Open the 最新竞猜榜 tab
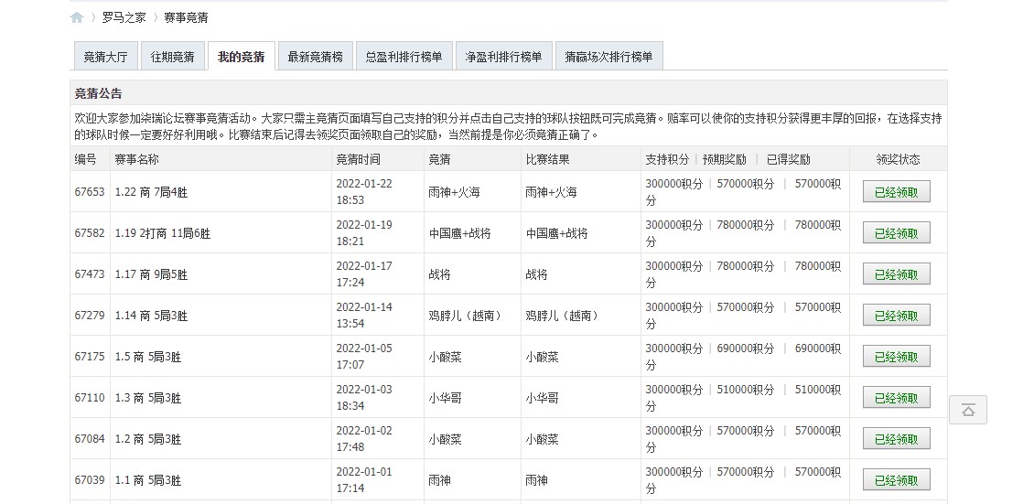1023x504 pixels. pyautogui.click(x=315, y=57)
